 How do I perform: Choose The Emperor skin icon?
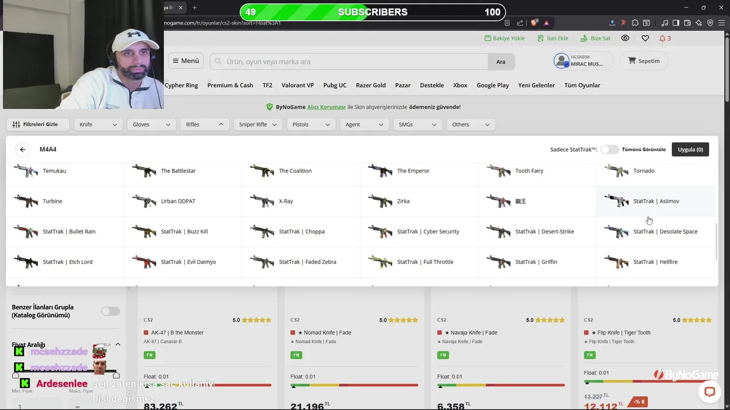tap(380, 171)
